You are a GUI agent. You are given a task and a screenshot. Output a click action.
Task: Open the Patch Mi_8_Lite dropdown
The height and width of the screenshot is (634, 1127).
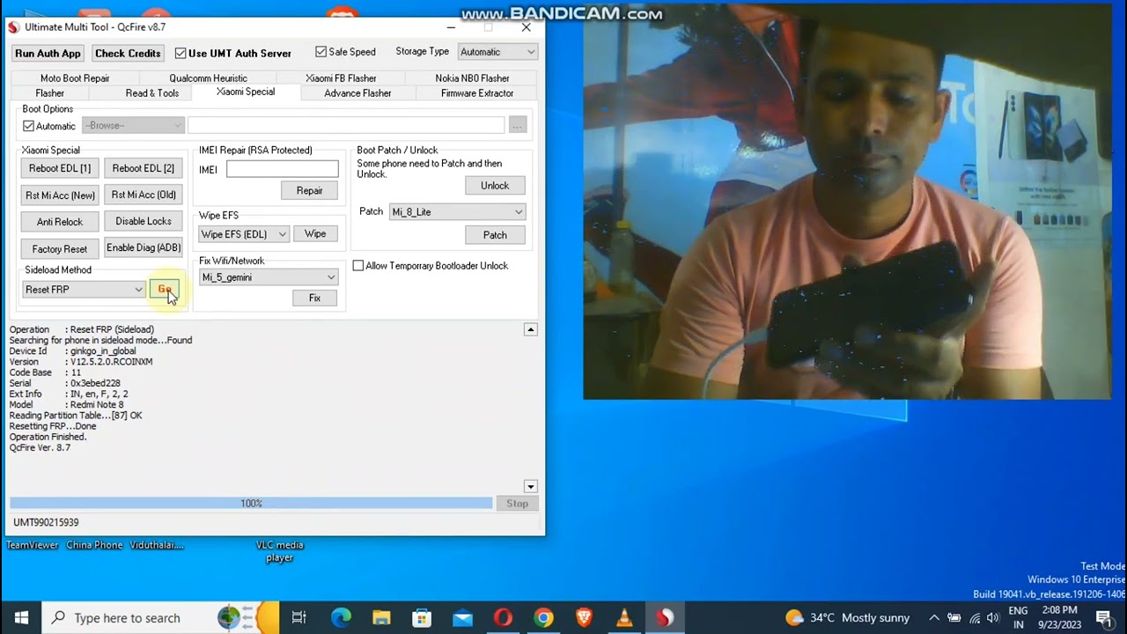point(457,212)
